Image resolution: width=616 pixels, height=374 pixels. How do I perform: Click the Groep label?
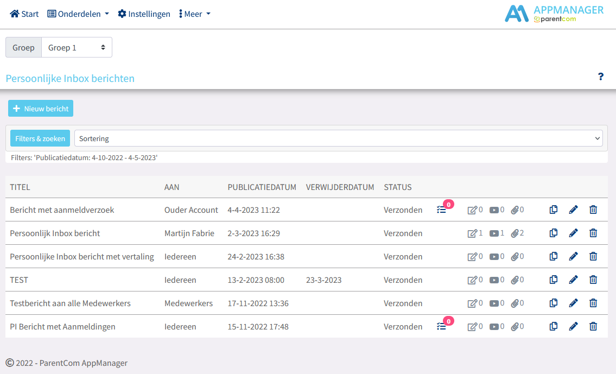[23, 48]
